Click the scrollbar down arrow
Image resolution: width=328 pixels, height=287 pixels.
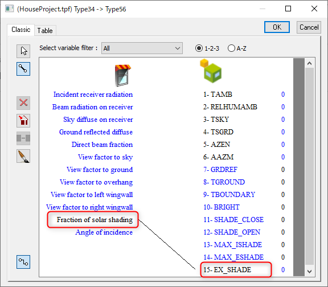310,271
